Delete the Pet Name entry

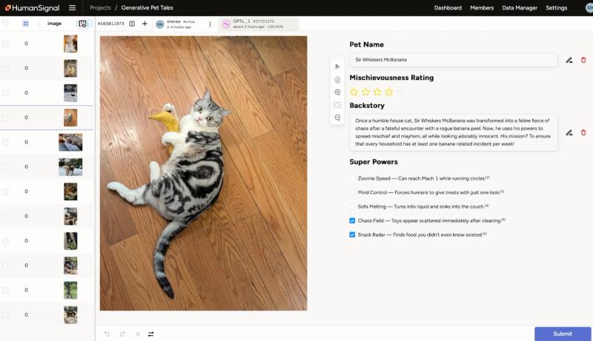[583, 60]
